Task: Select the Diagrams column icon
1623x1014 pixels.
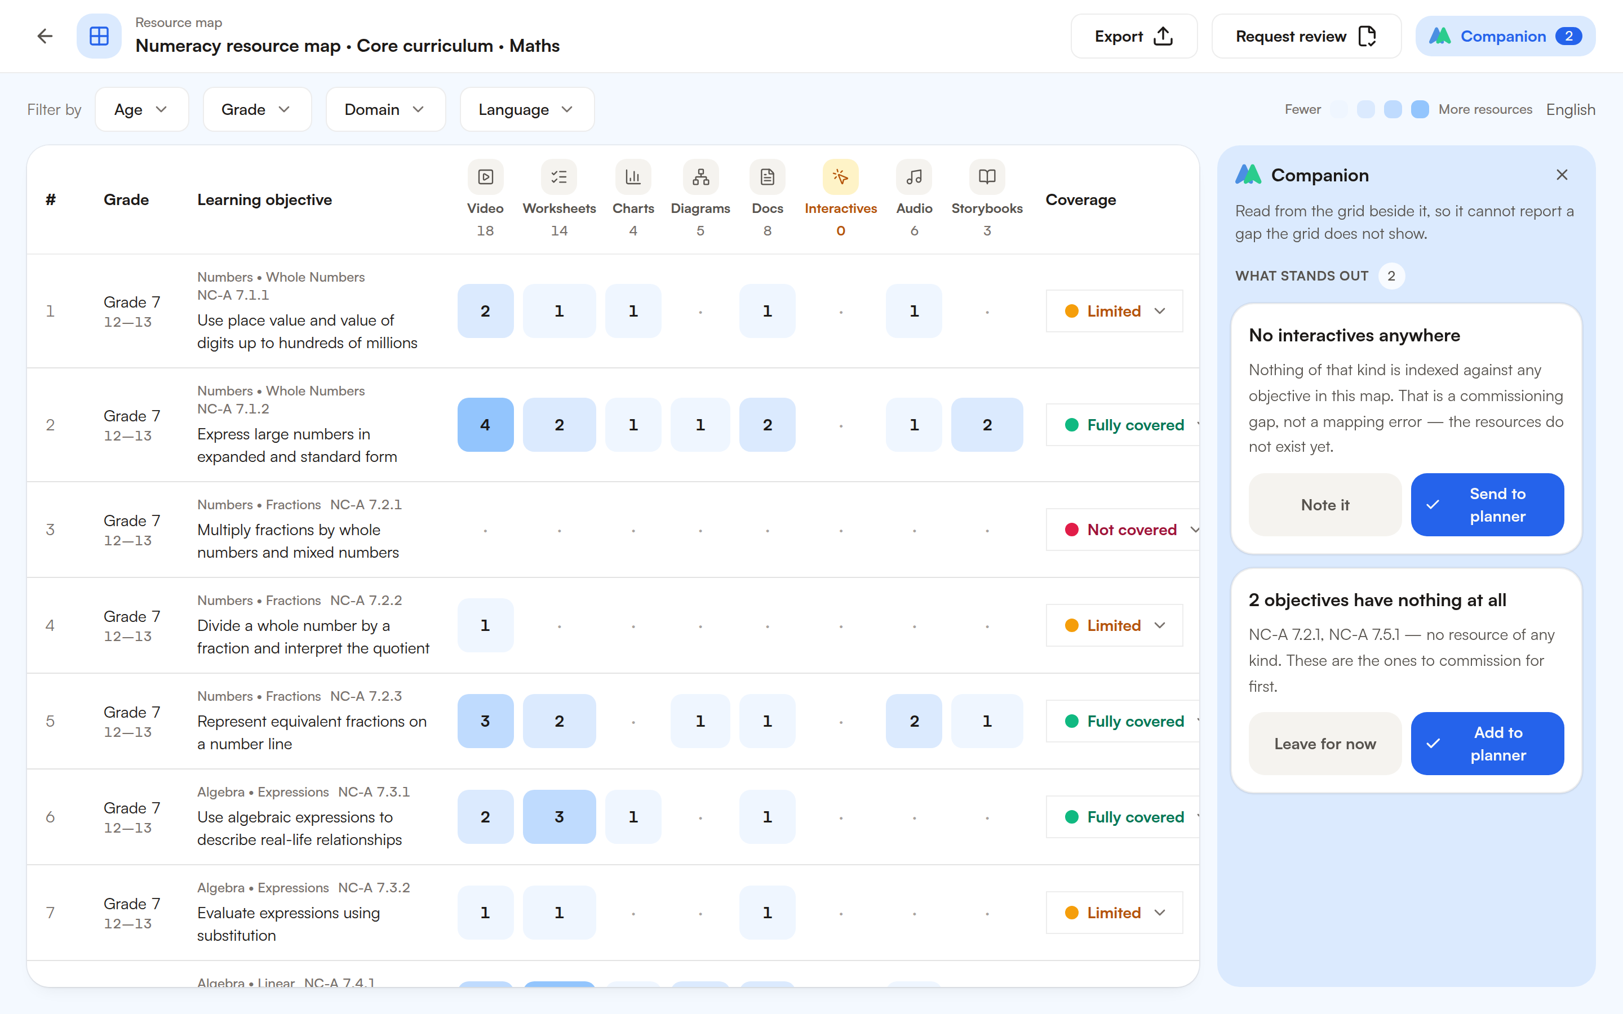Action: [x=701, y=177]
